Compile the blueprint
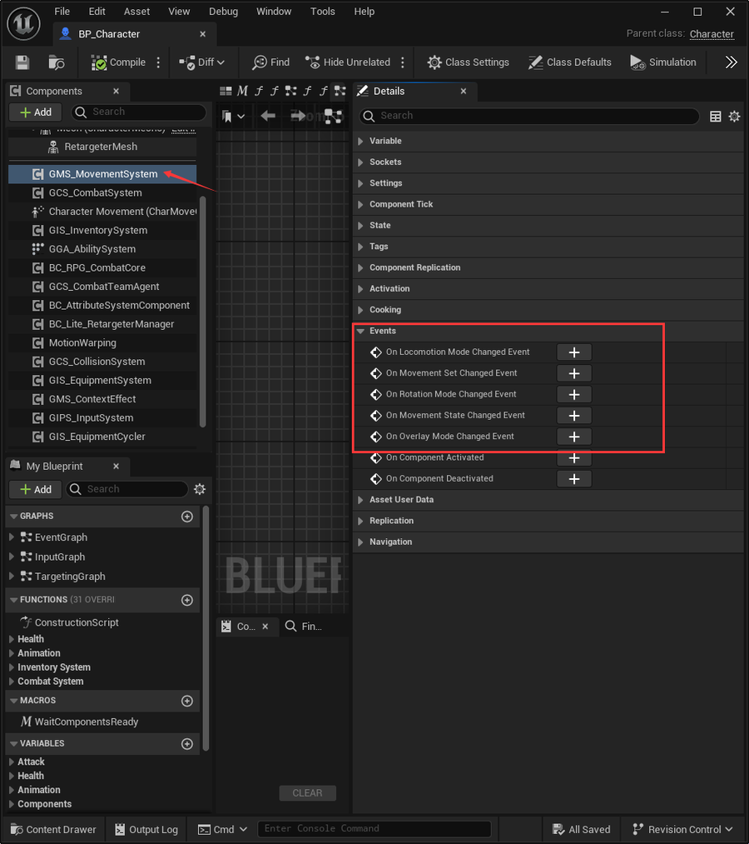The height and width of the screenshot is (844, 749). pyautogui.click(x=118, y=62)
